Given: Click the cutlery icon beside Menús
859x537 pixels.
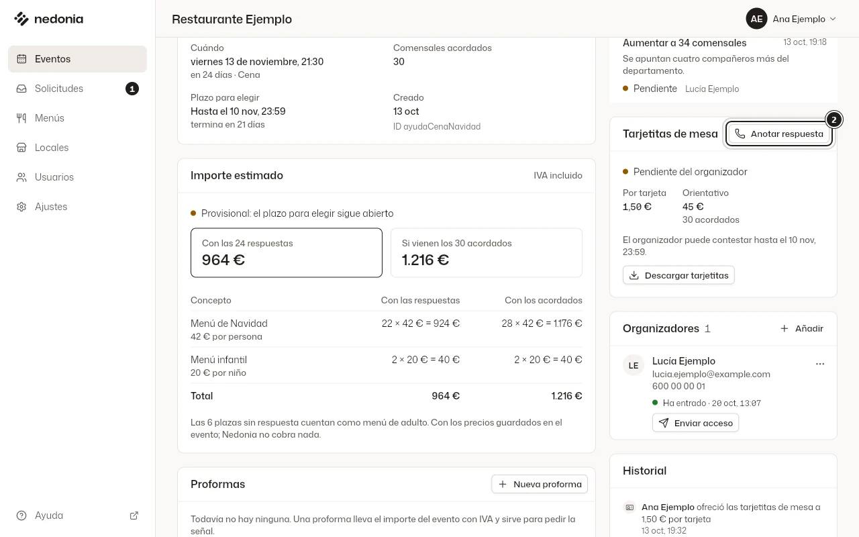Looking at the screenshot, I should click(22, 118).
